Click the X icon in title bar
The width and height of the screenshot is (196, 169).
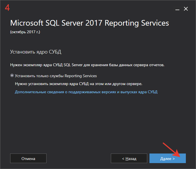[186, 9]
